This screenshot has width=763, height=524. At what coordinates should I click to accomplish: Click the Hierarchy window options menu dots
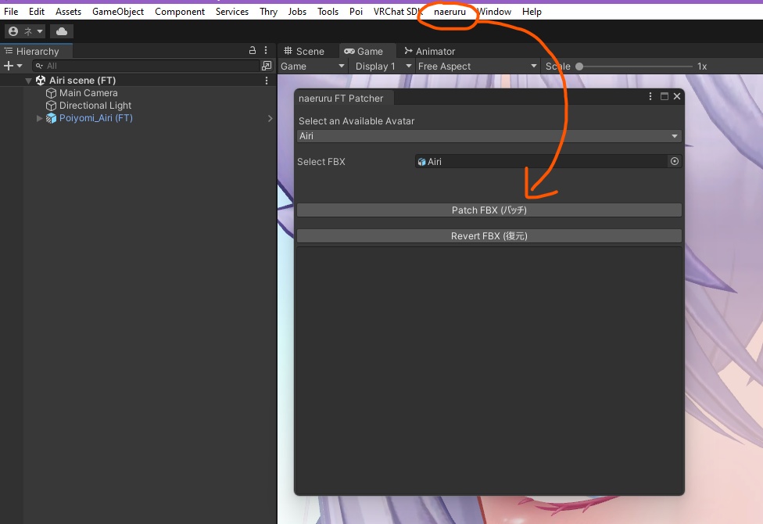(265, 50)
